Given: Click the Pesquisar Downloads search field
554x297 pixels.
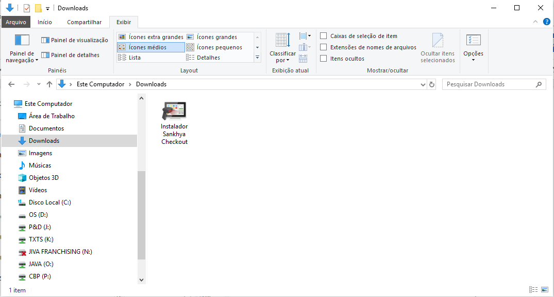Looking at the screenshot, I should [494, 85].
